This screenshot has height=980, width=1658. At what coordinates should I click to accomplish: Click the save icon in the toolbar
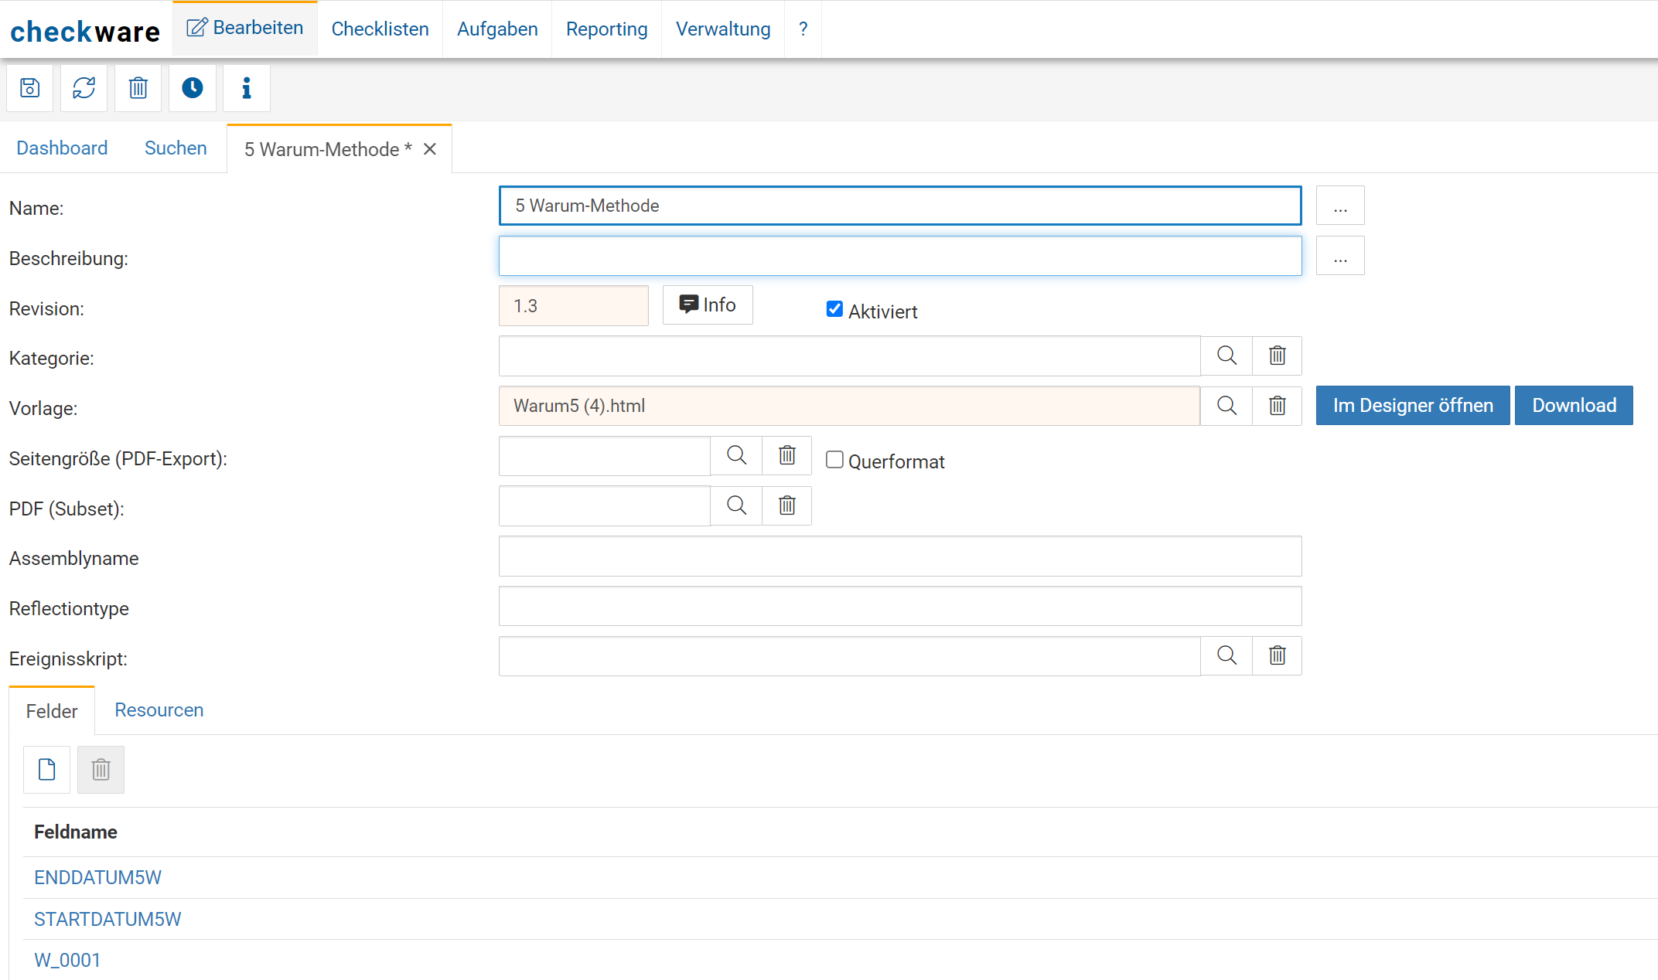pos(30,88)
